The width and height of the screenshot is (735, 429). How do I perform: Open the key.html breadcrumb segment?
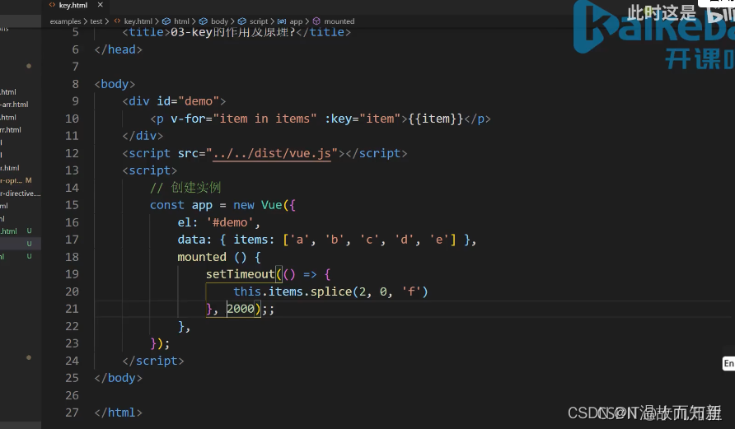[x=138, y=21]
